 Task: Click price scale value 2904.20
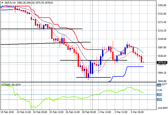[x=162, y=73]
